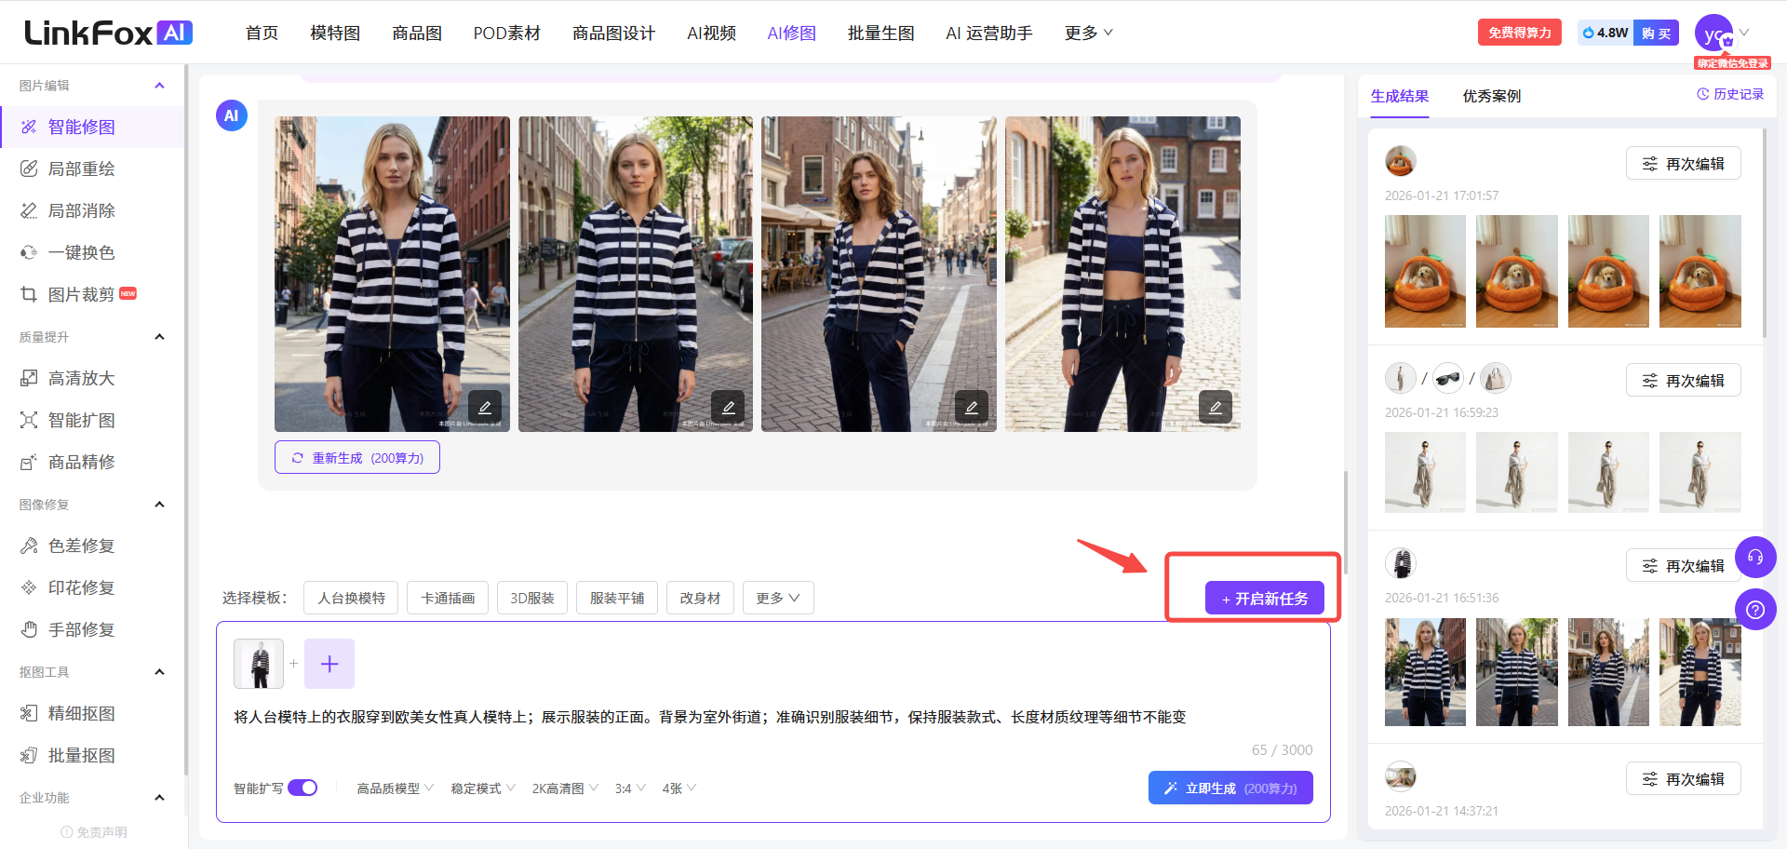Open customer service headset button
This screenshot has height=849, width=1787.
pyautogui.click(x=1755, y=558)
